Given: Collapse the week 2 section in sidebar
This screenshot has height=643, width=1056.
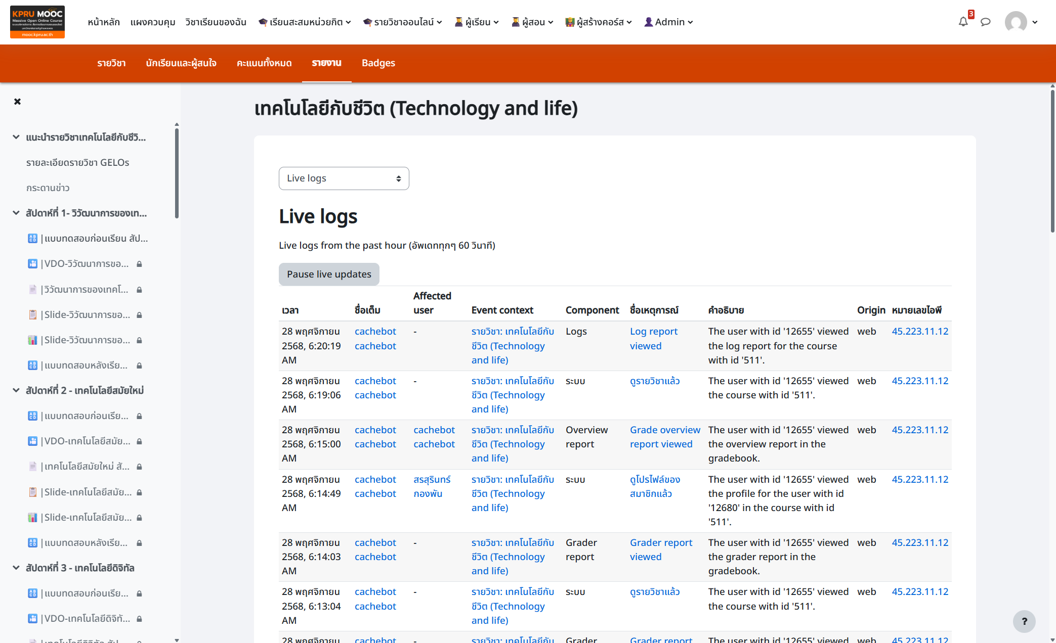Looking at the screenshot, I should tap(16, 390).
